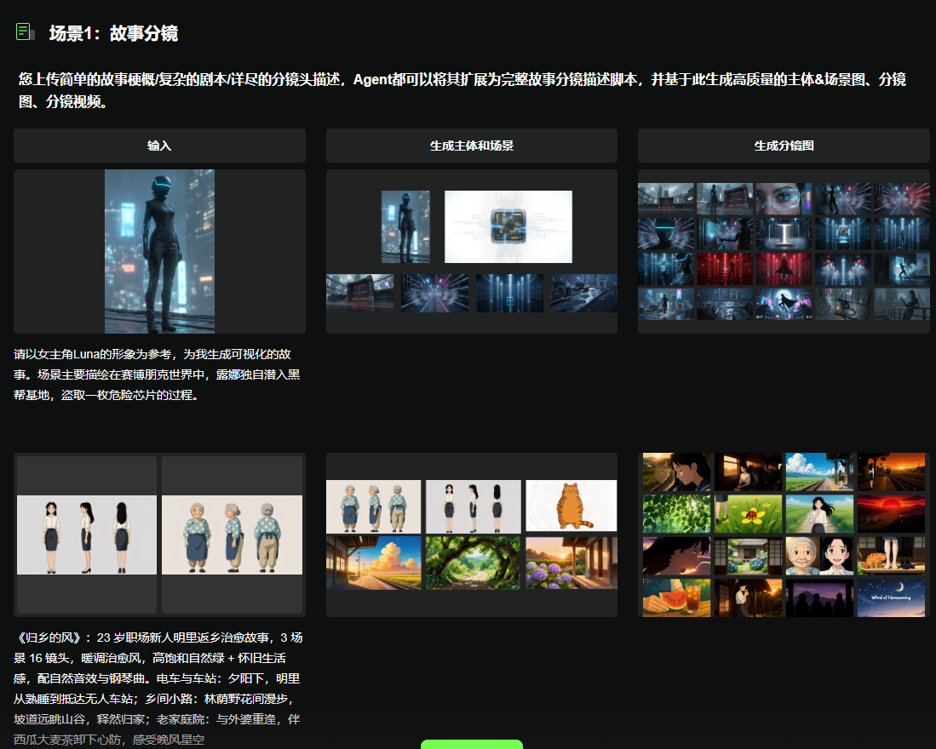Open the watermelon and iced tea frame
The width and height of the screenshot is (936, 749).
pos(676,597)
